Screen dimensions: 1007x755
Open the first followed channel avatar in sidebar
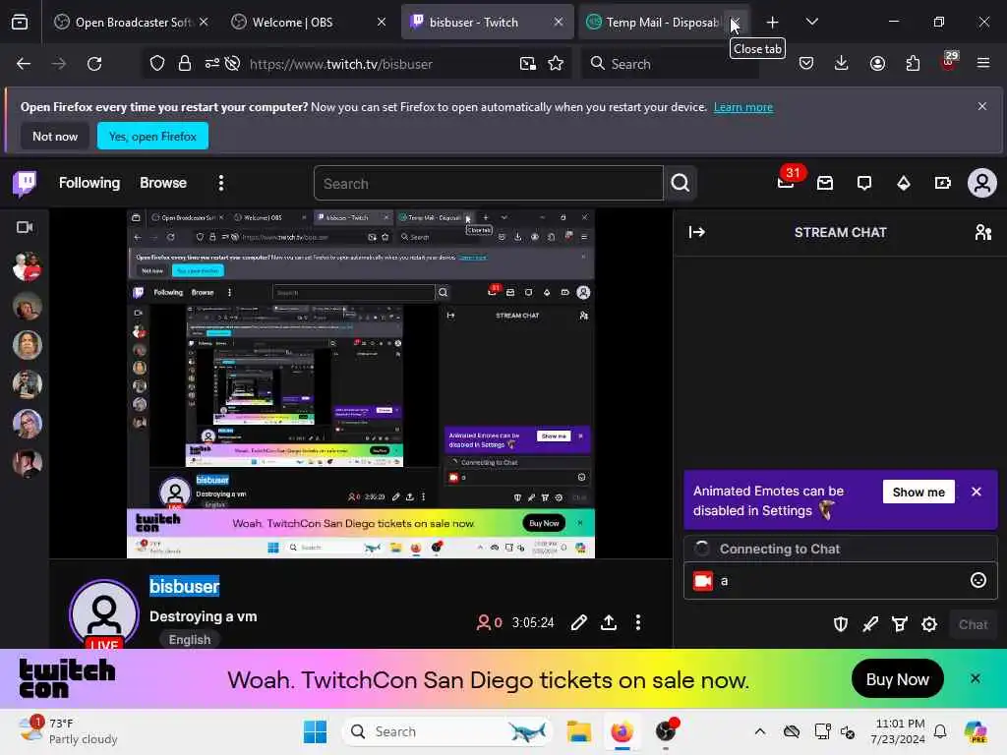pyautogui.click(x=27, y=267)
